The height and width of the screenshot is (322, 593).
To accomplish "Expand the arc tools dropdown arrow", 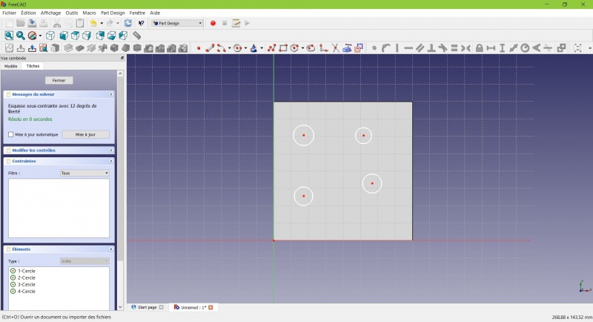I will pos(230,48).
